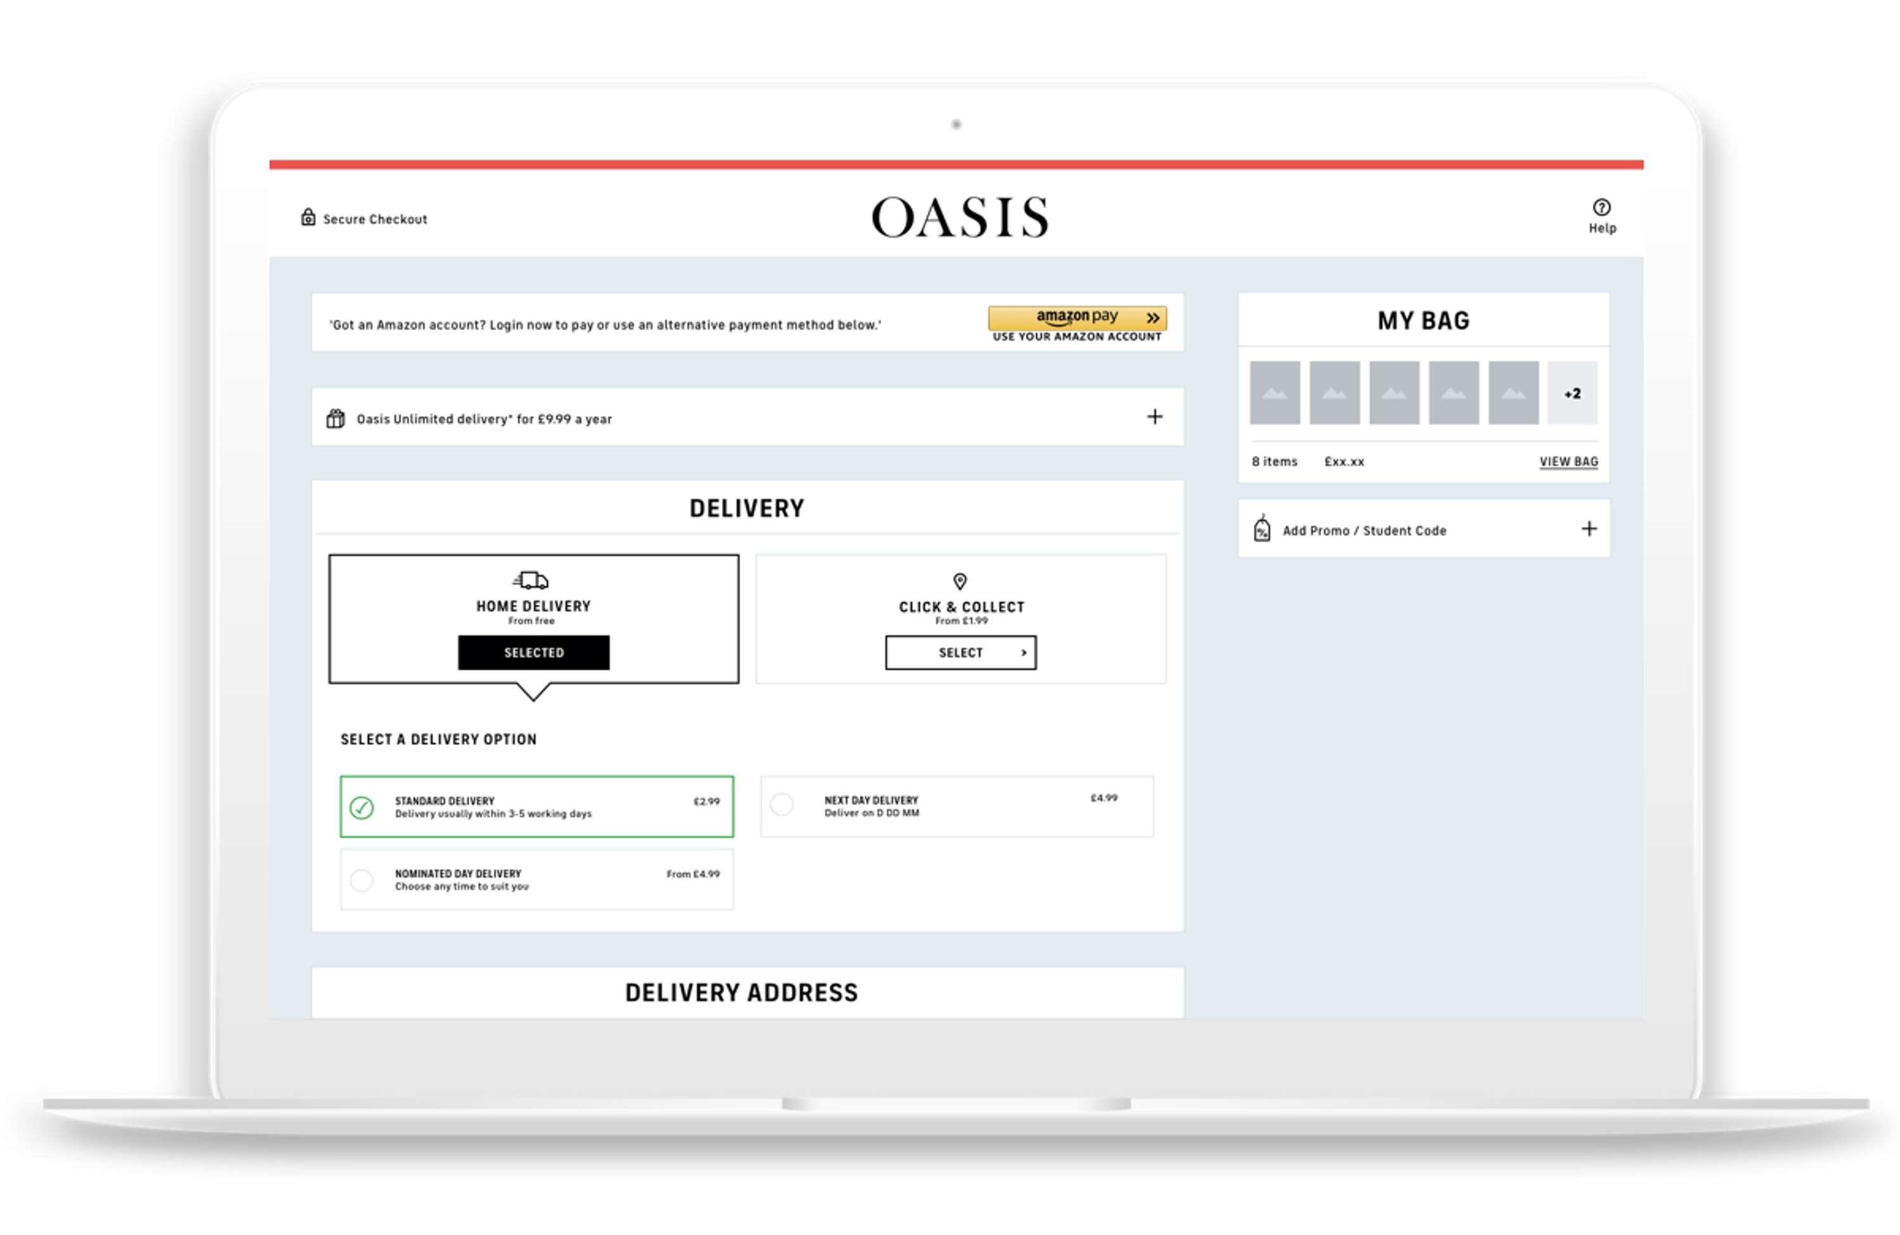This screenshot has height=1235, width=1900.
Task: Open Help via the question mark icon
Action: pos(1602,208)
